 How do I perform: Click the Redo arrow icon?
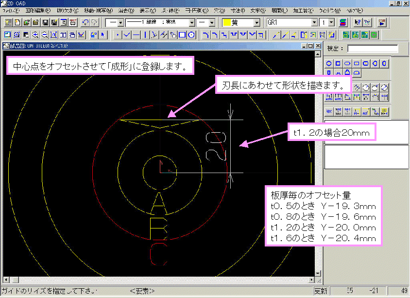pyautogui.click(x=94, y=22)
